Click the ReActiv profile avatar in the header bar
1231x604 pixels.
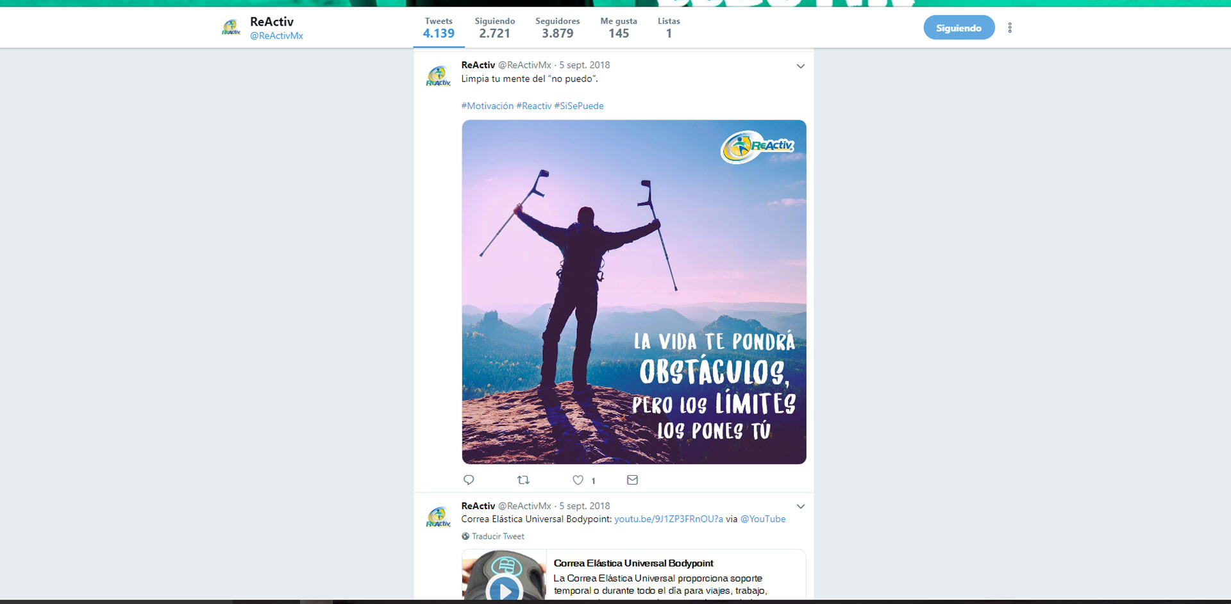pos(231,28)
